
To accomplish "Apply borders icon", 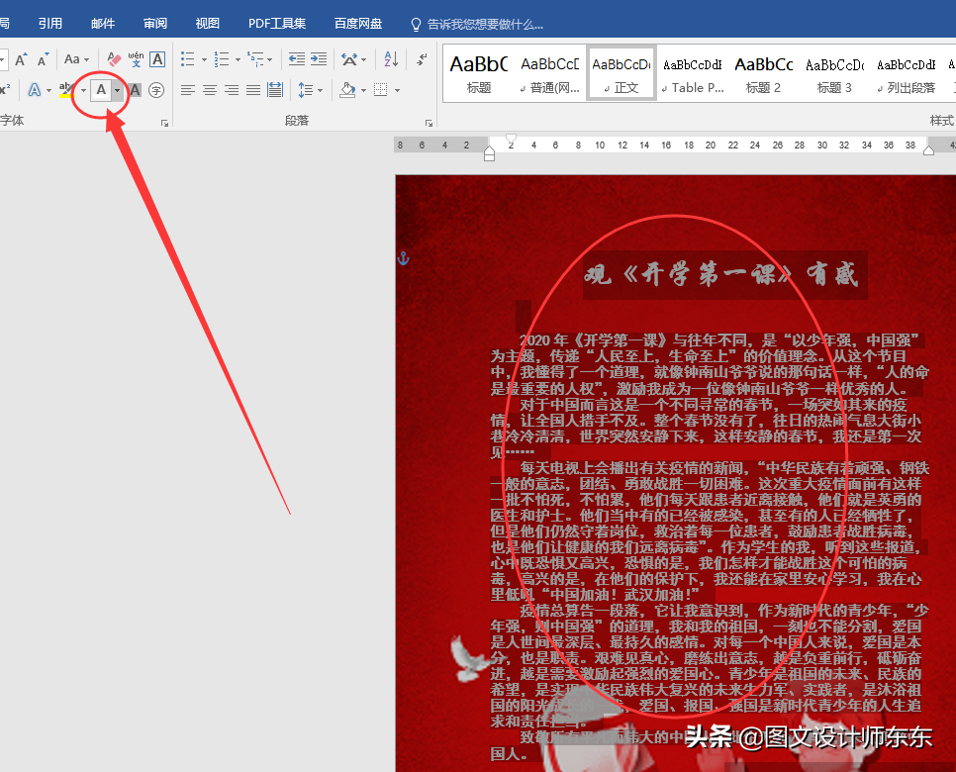I will point(380,90).
